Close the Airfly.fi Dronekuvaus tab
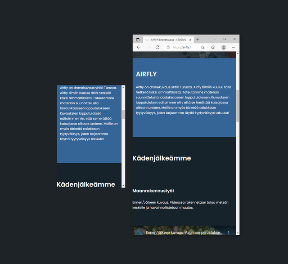The image size is (288, 264). (190, 40)
